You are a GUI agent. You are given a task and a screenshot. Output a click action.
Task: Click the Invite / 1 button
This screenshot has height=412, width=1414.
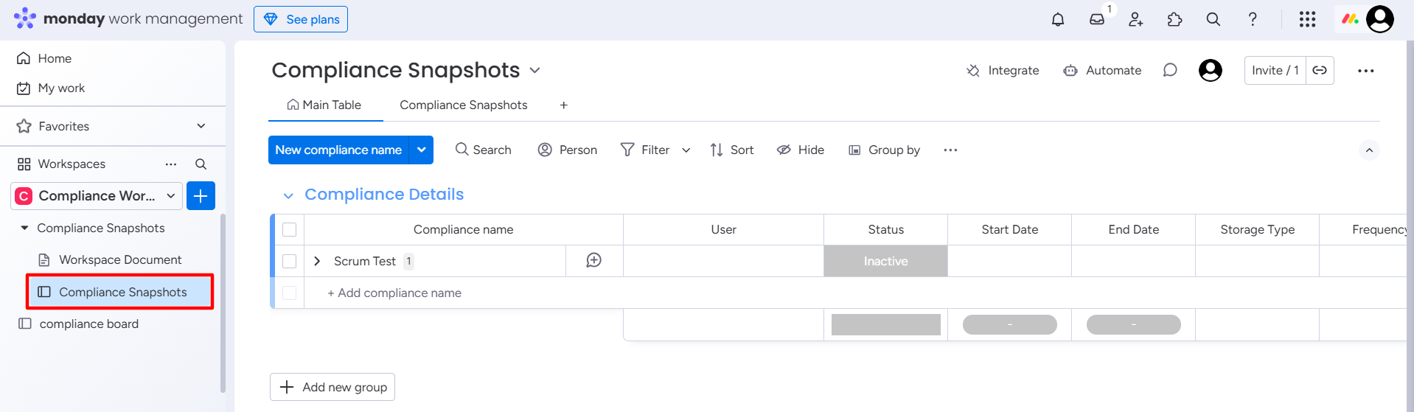(1275, 70)
